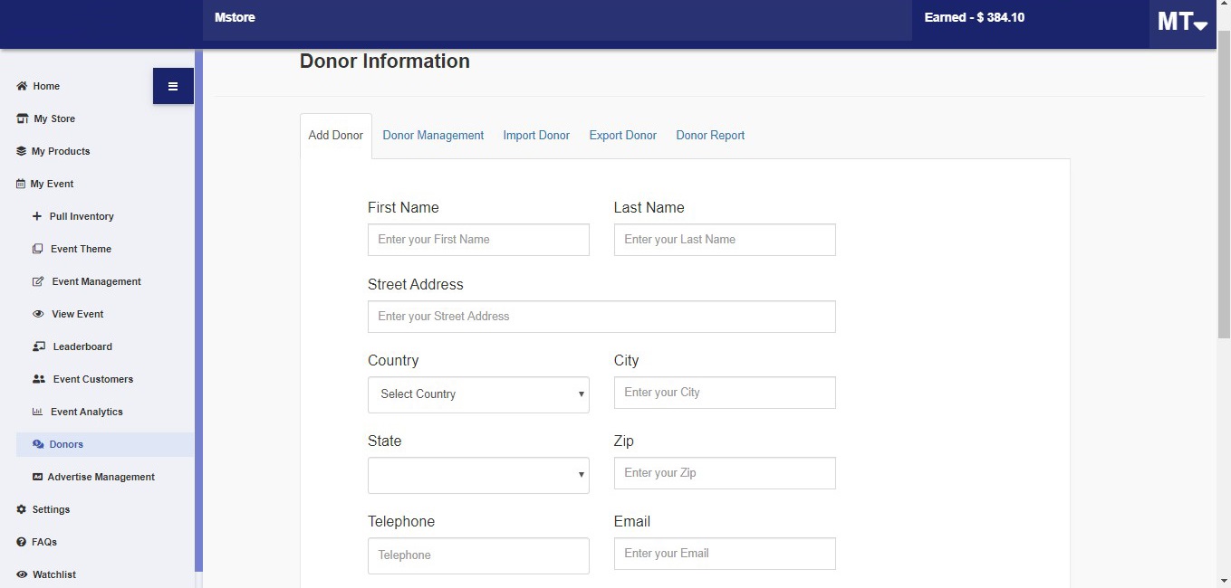The width and height of the screenshot is (1231, 588).
Task: Switch to the Add Donor tab
Action: click(x=335, y=136)
